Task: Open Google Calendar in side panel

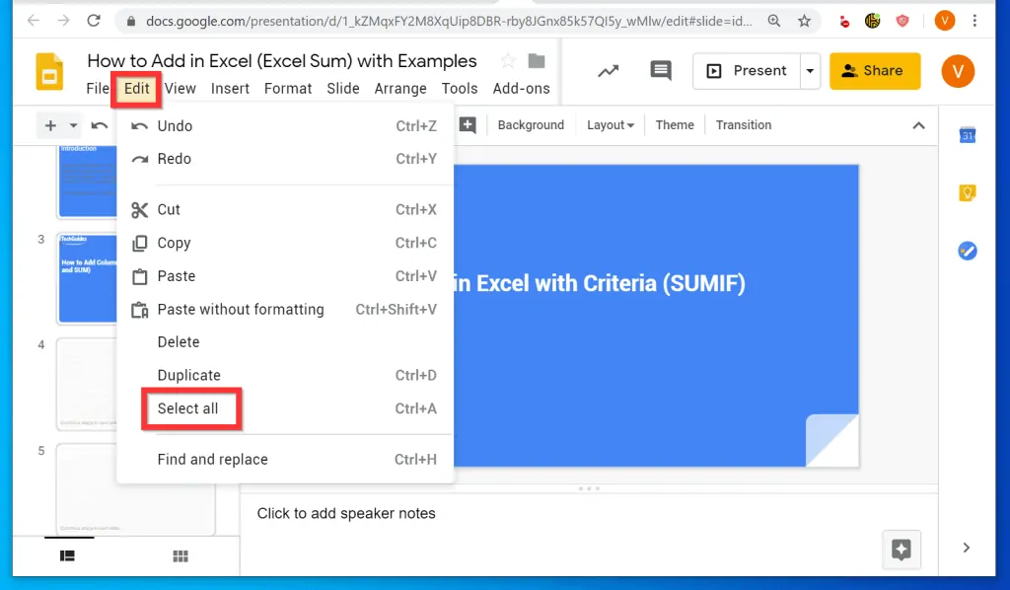Action: 968,136
